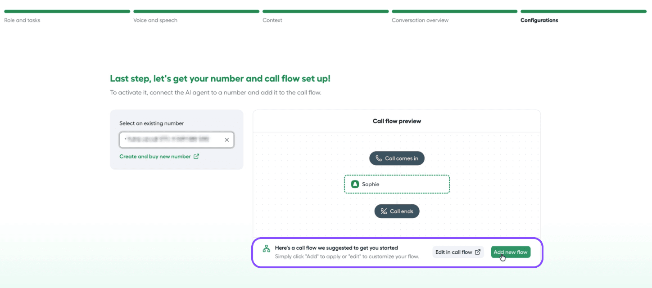Clear the selected number with the X icon
Viewport: 652px width, 288px height.
226,140
